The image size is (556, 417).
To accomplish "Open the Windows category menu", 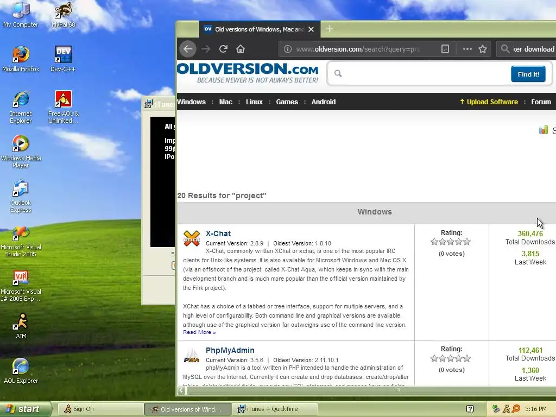I will point(191,102).
